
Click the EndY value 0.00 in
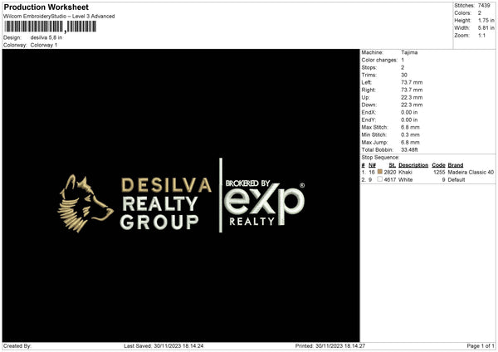(409, 120)
